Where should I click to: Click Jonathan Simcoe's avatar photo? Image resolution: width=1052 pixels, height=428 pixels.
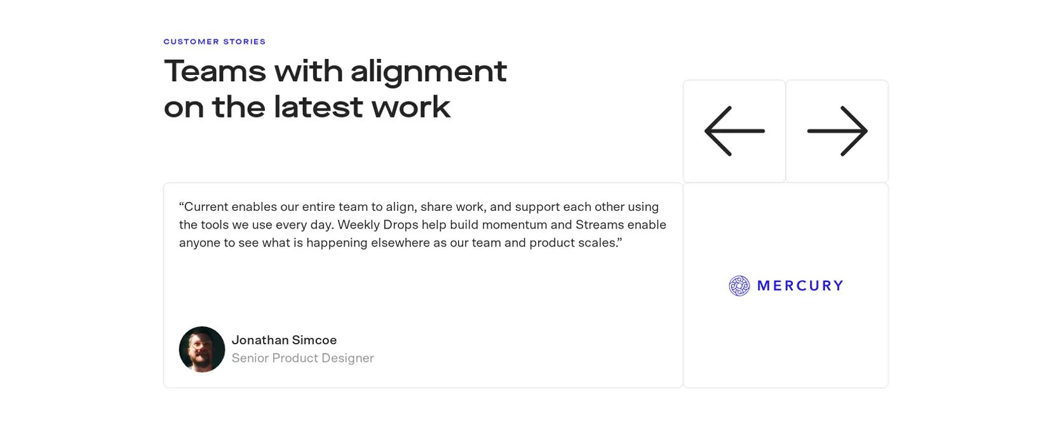click(202, 349)
